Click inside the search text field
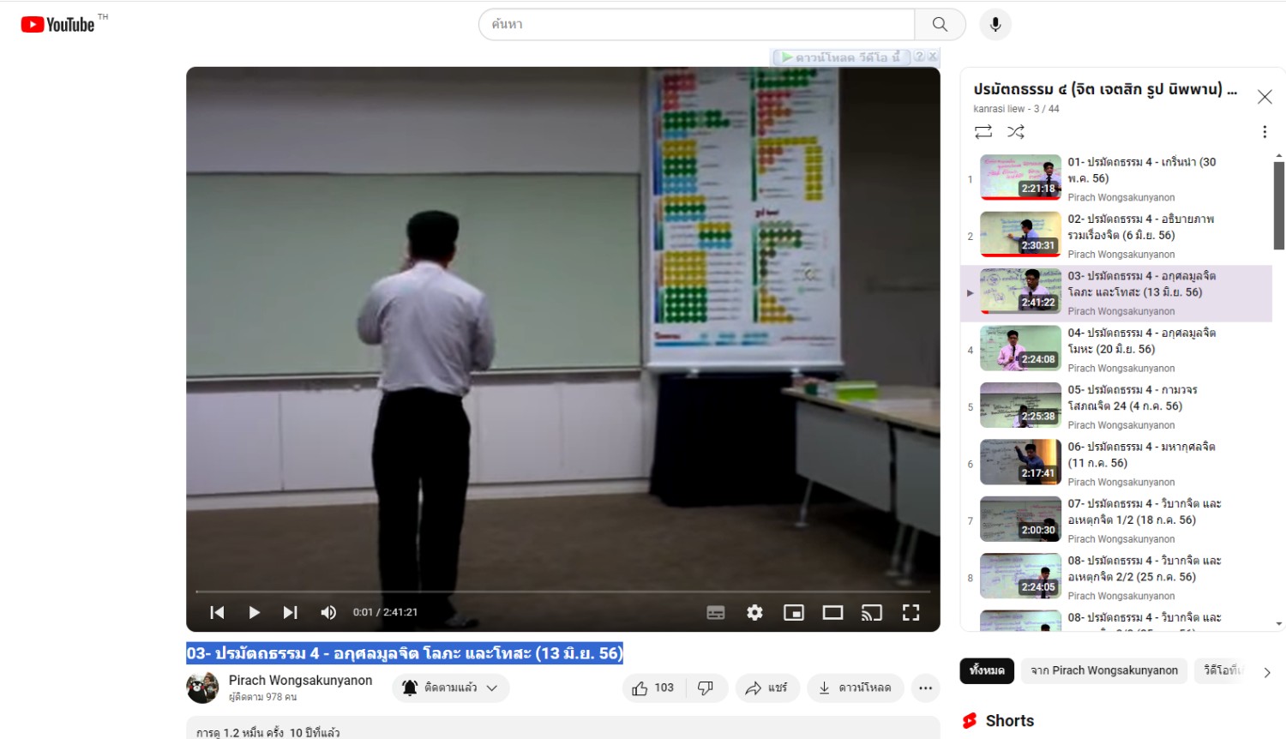The image size is (1286, 739). point(697,24)
